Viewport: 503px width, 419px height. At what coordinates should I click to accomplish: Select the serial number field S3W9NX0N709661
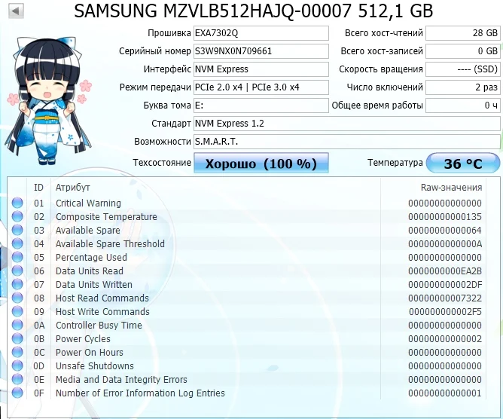[x=261, y=51]
